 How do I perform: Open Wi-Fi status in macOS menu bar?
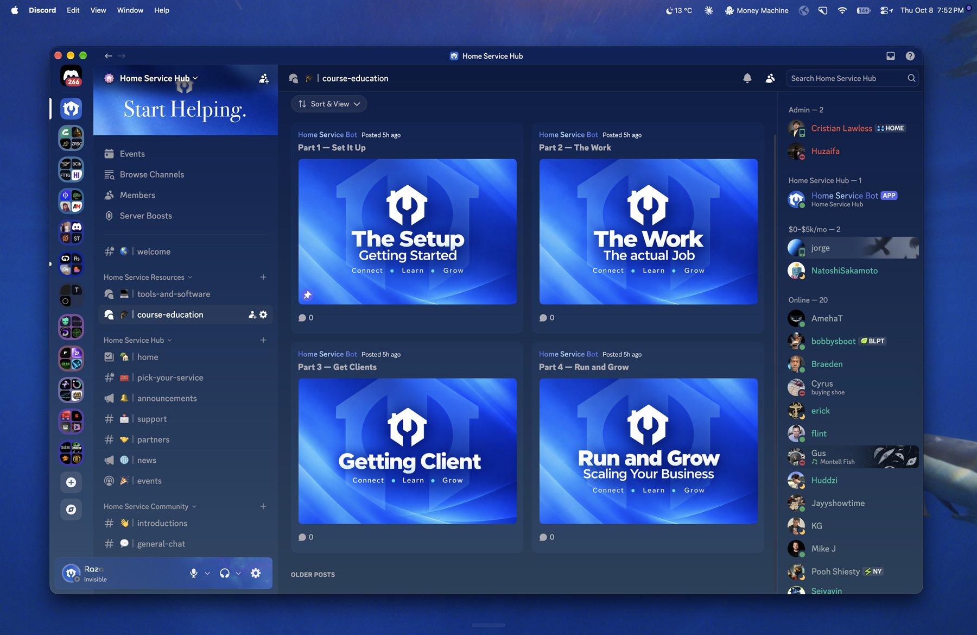pos(842,10)
